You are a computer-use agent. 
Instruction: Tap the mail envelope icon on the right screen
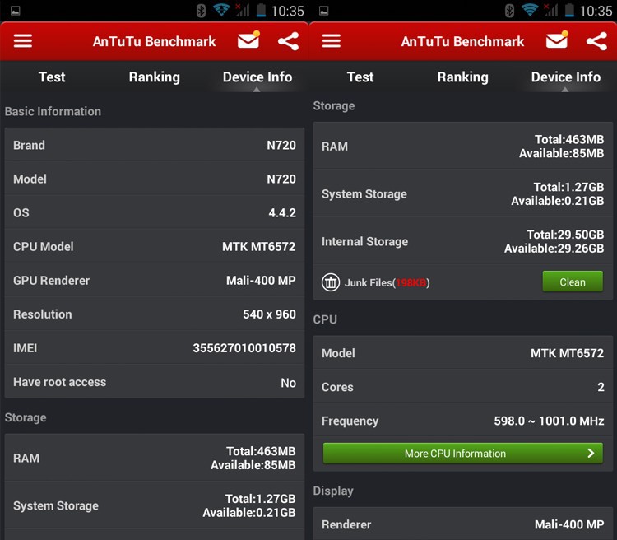pos(557,41)
